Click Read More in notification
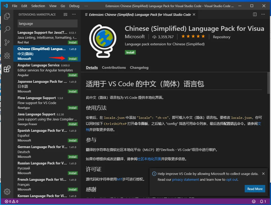Image resolution: width=271 pixels, height=205 pixels. tap(255, 189)
